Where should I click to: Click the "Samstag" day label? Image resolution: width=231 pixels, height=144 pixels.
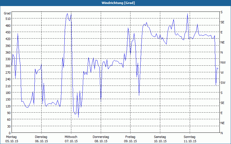tap(160, 137)
